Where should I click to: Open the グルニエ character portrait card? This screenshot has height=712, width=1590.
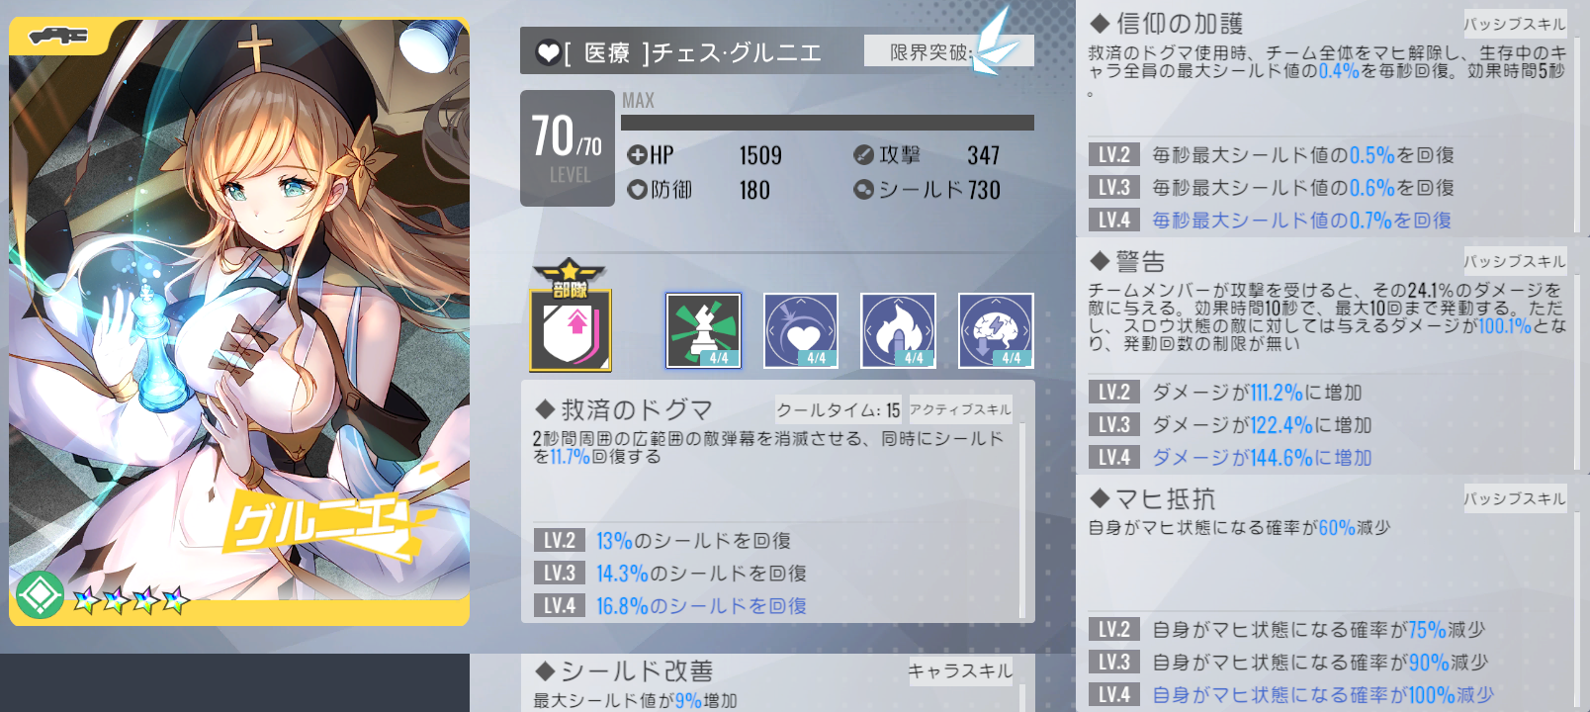pos(239,321)
